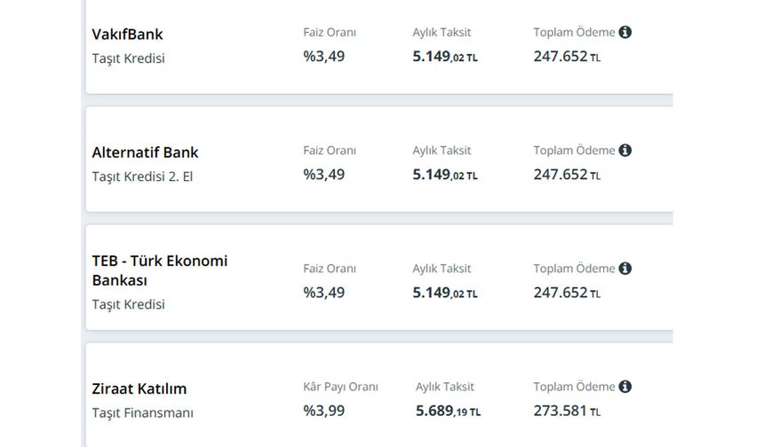Open TEB - Türk Ekonomi Bankası
764x447 pixels.
point(160,271)
